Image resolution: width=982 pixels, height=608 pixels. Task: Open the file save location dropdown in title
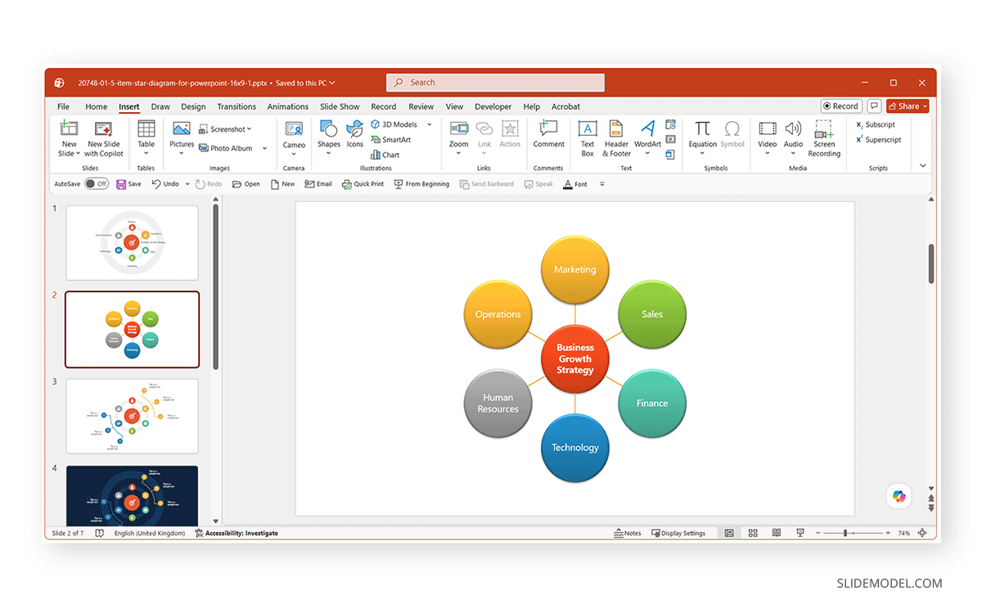point(331,83)
